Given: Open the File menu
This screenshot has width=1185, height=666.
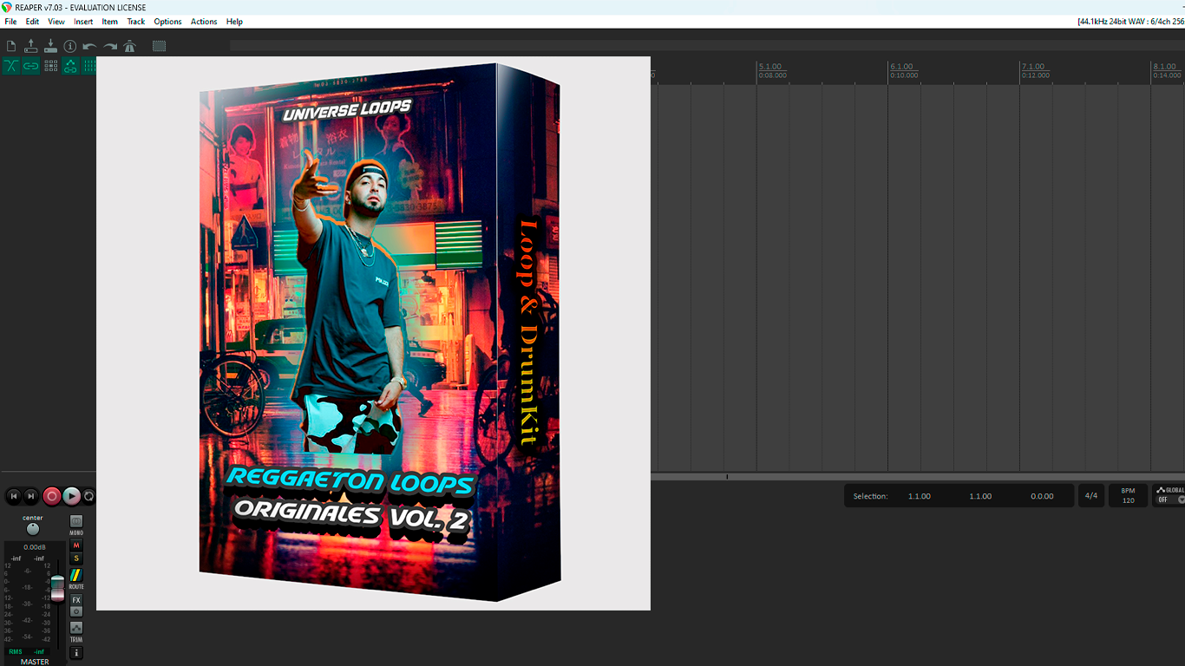Looking at the screenshot, I should (10, 22).
